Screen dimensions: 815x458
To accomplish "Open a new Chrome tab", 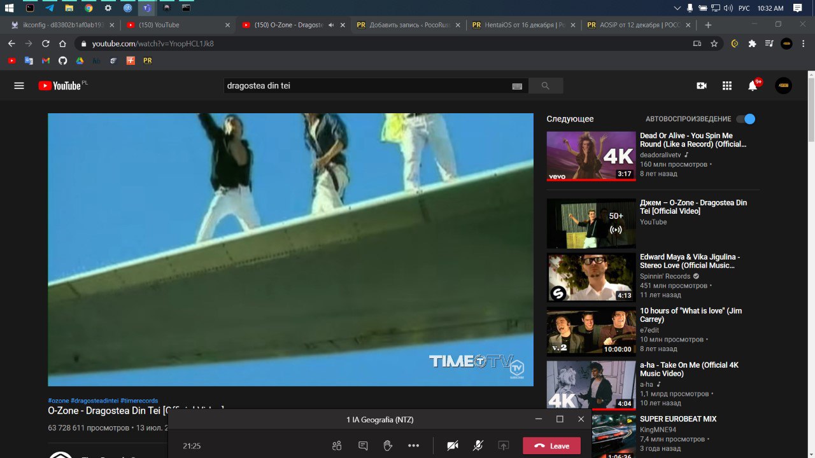I will (708, 25).
